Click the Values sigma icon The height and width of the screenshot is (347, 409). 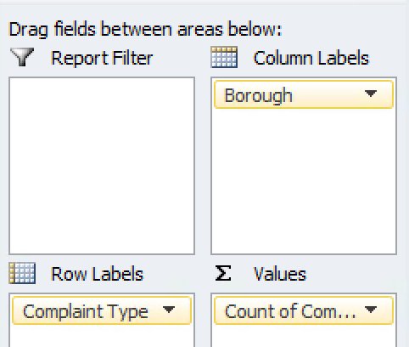point(223,273)
